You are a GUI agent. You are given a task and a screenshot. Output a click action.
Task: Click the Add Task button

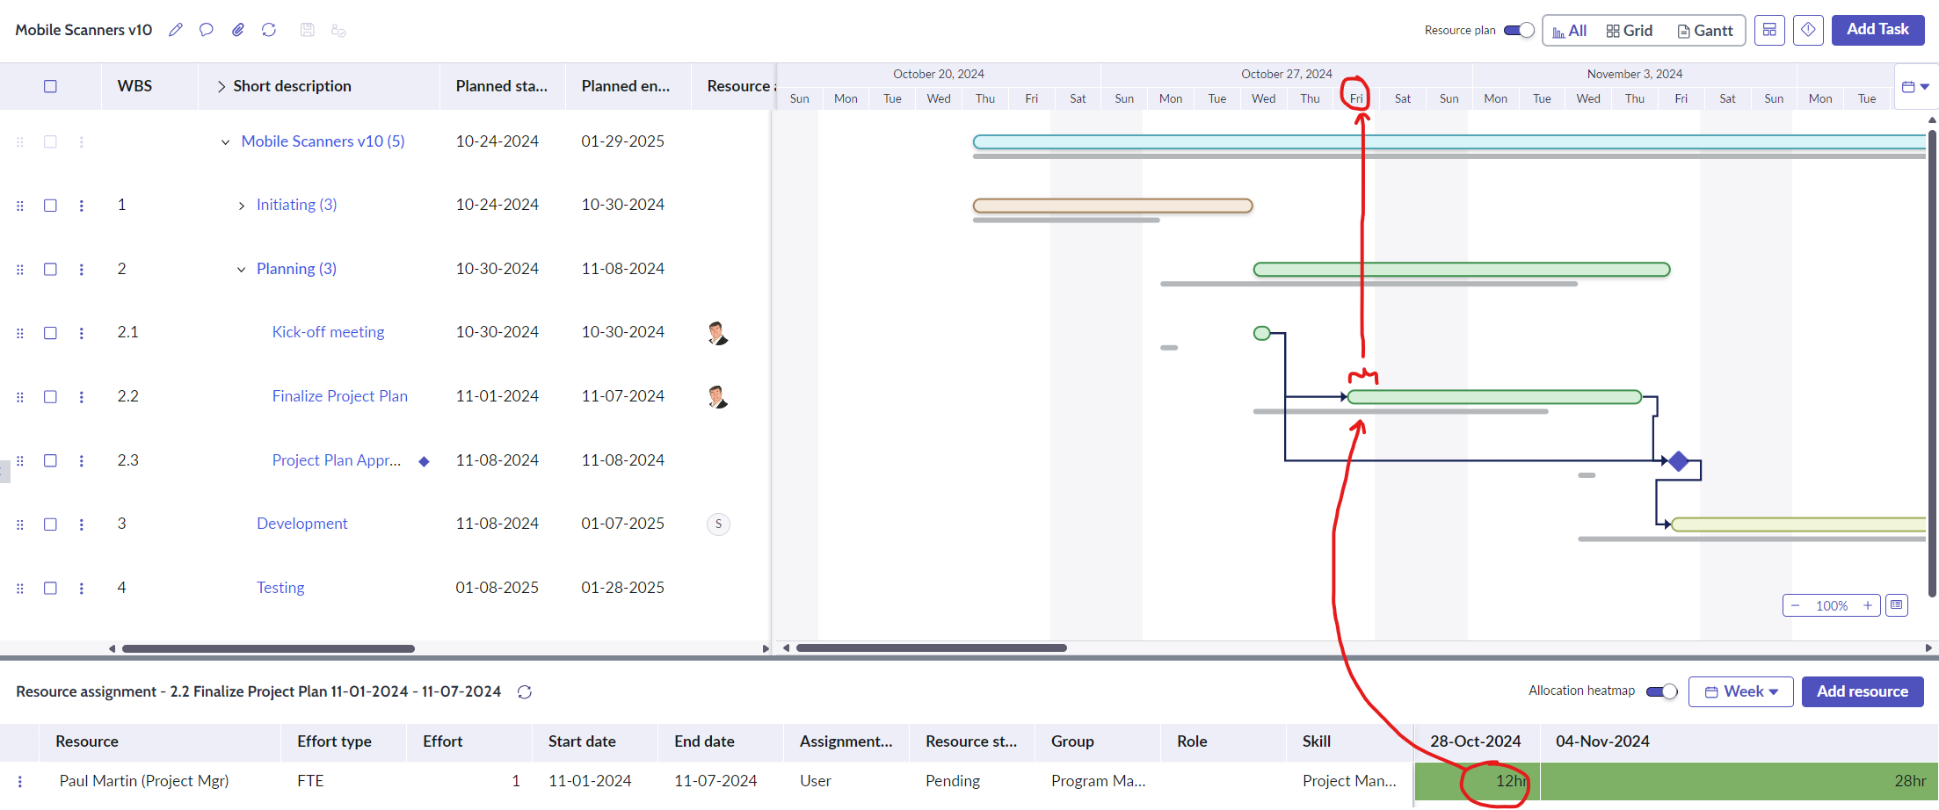pyautogui.click(x=1877, y=30)
